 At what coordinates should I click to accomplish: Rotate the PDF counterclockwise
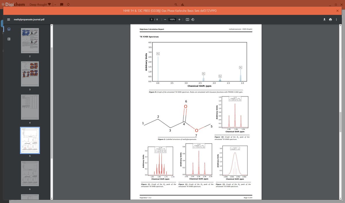[193, 20]
